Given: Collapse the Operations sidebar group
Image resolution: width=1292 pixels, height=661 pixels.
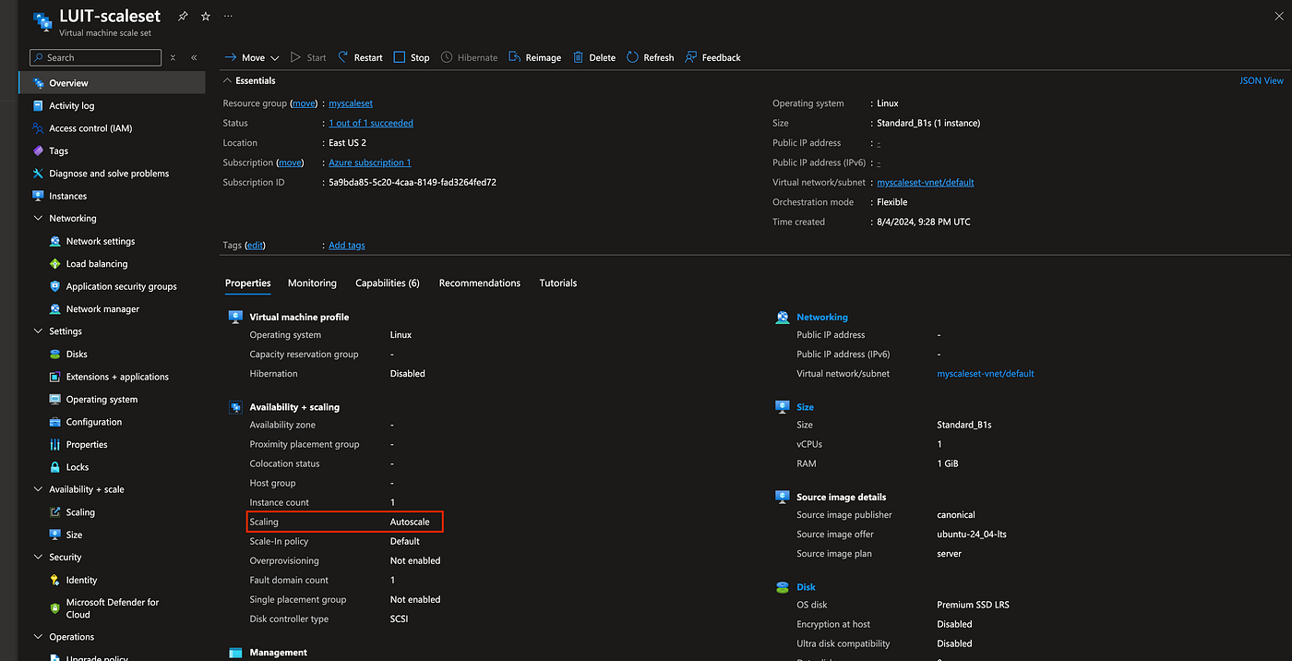Looking at the screenshot, I should (39, 637).
